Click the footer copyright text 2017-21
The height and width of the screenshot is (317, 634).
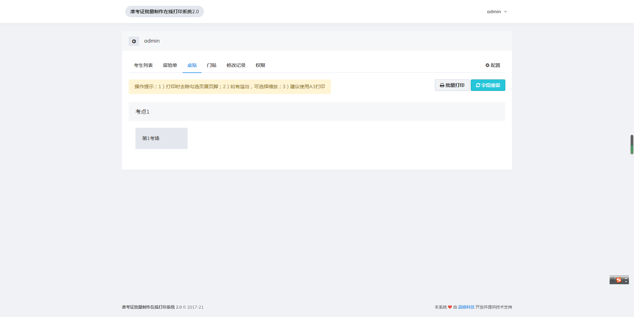pyautogui.click(x=195, y=307)
